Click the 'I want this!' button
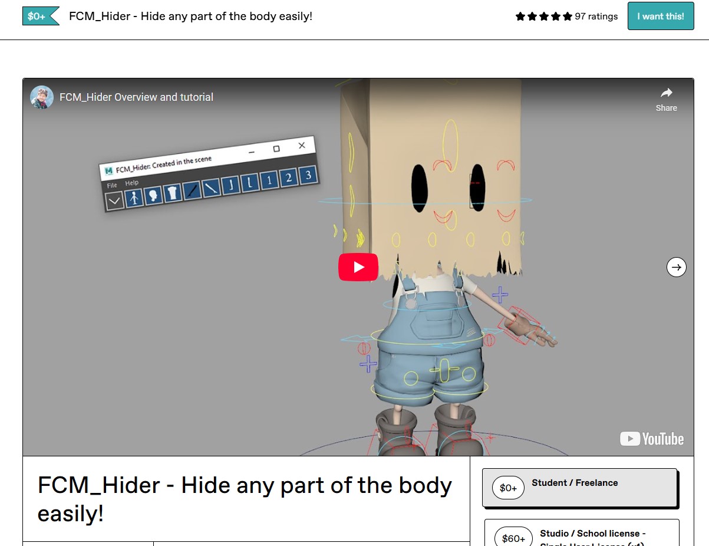This screenshot has height=546, width=709. [x=660, y=17]
